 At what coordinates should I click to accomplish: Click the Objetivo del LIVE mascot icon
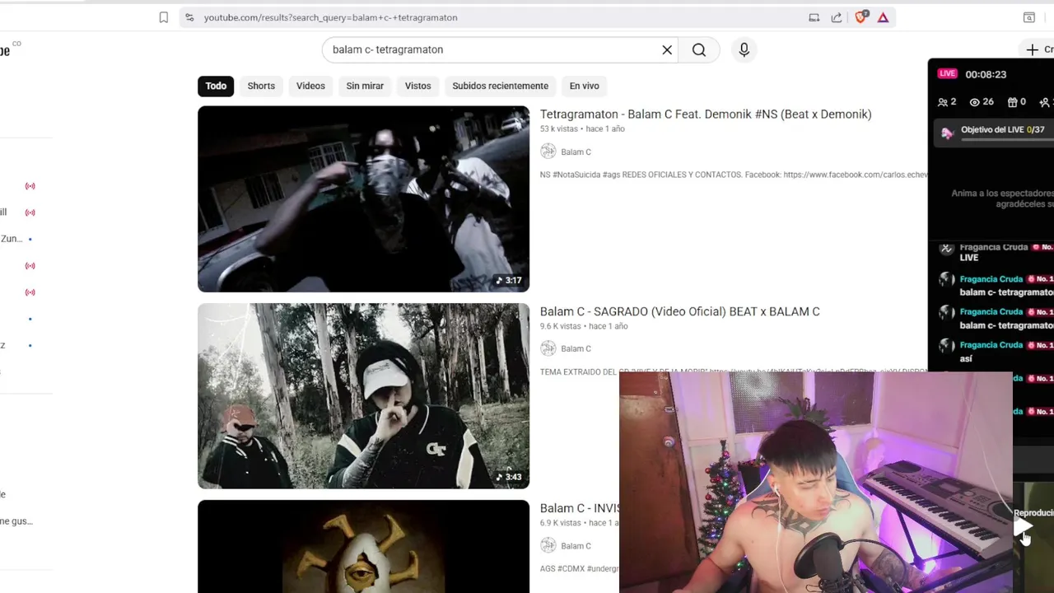(x=947, y=133)
